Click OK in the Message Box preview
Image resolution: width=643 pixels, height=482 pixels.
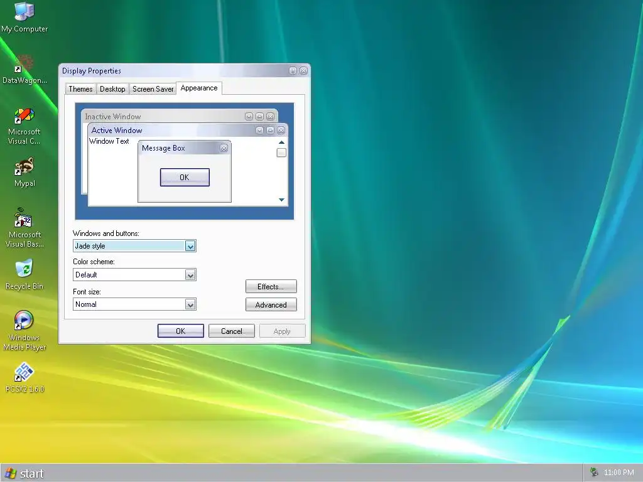pos(185,178)
